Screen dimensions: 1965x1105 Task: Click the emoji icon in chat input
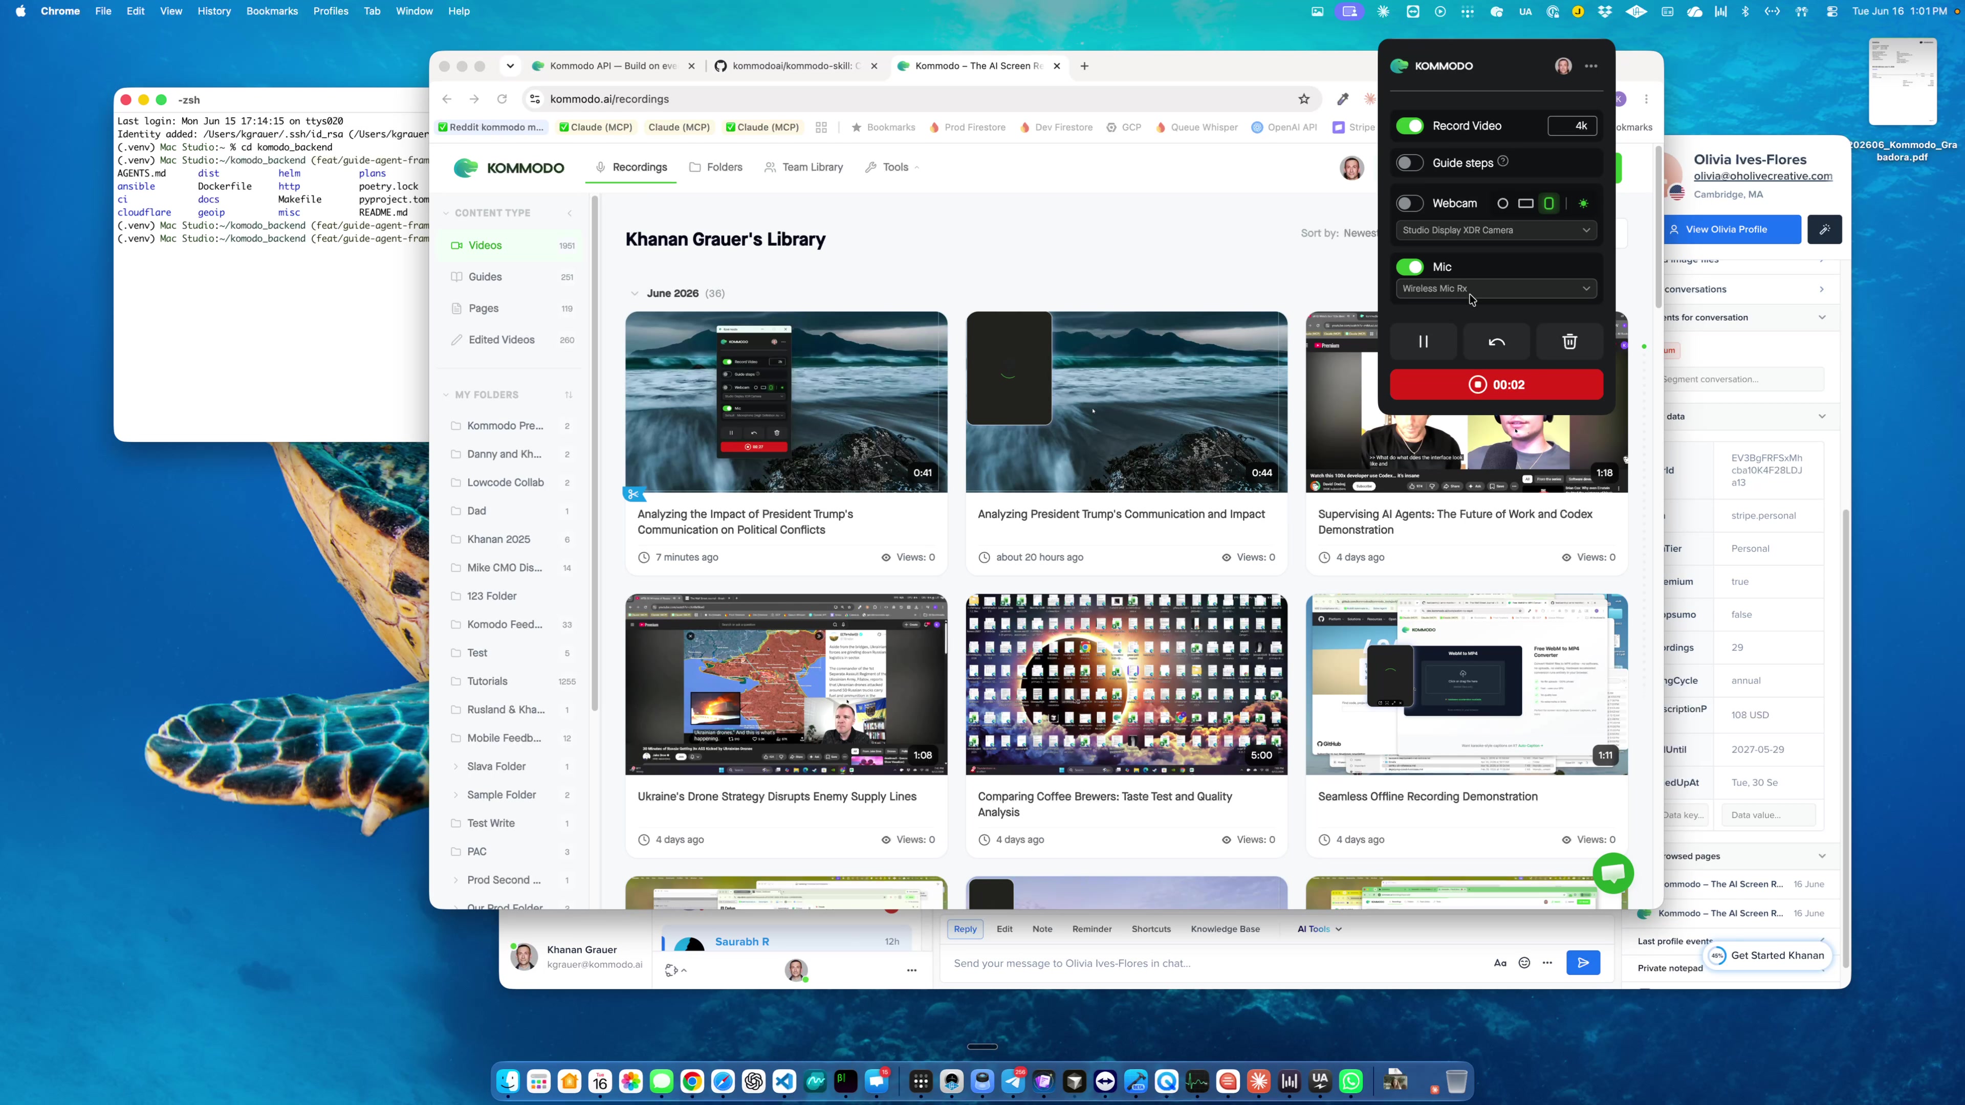click(x=1524, y=963)
